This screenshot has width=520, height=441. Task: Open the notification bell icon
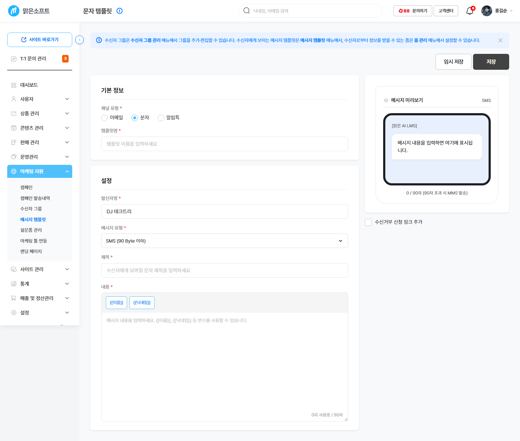pyautogui.click(x=469, y=11)
